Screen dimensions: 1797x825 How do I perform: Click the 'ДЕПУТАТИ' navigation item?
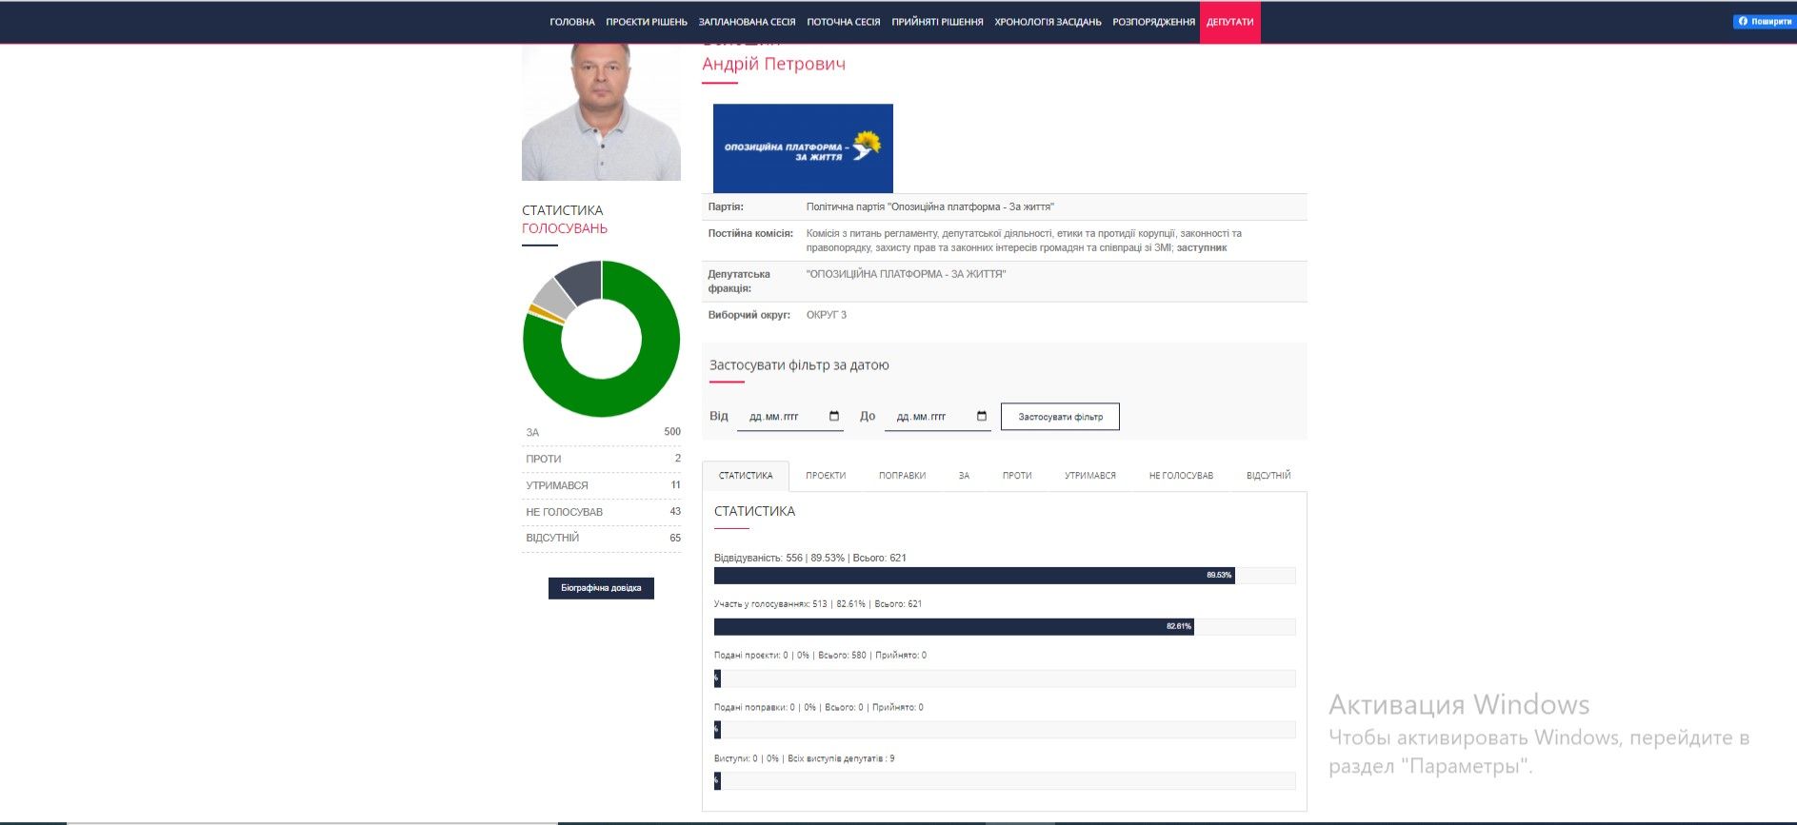(1229, 22)
